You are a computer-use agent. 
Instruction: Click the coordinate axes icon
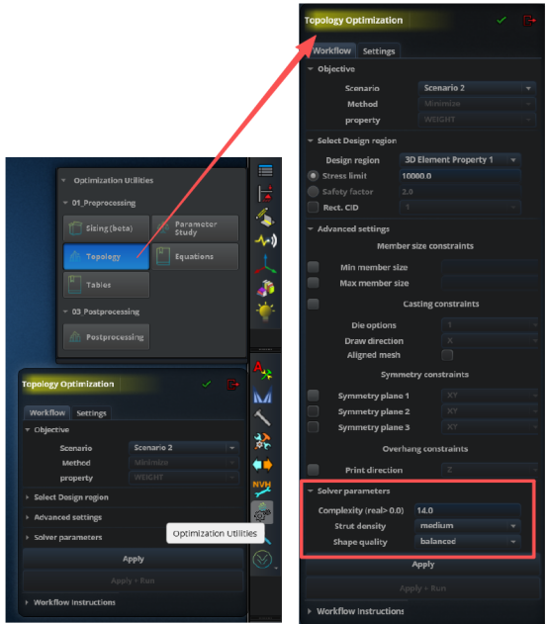tap(265, 264)
